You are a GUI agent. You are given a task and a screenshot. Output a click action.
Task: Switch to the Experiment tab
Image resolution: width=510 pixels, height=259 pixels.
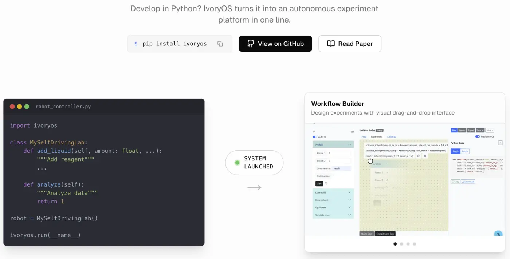coord(377,136)
